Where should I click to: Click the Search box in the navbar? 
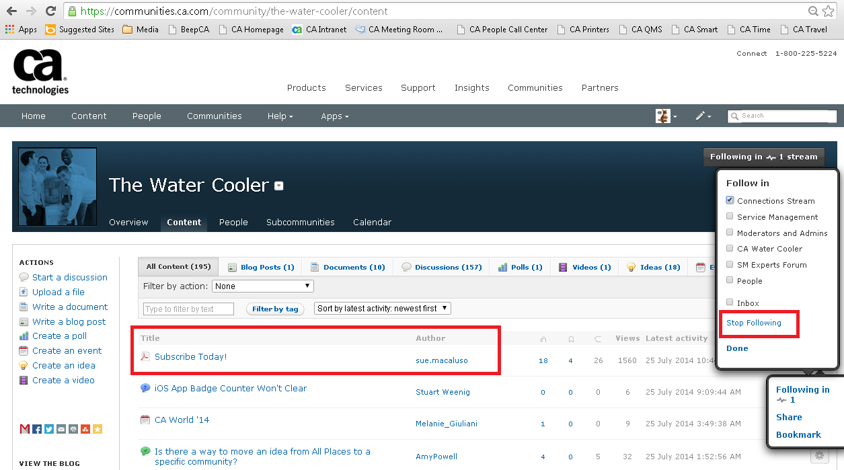click(782, 116)
